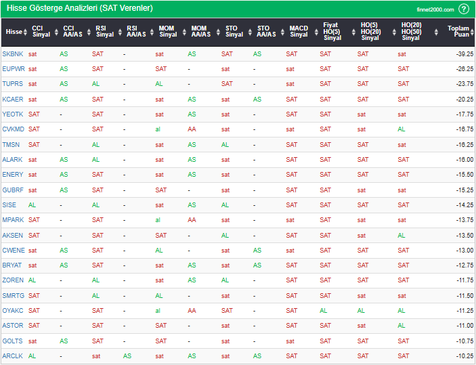
Task: Select MPARK MOM AA/AS value AA
Action: pyautogui.click(x=192, y=220)
